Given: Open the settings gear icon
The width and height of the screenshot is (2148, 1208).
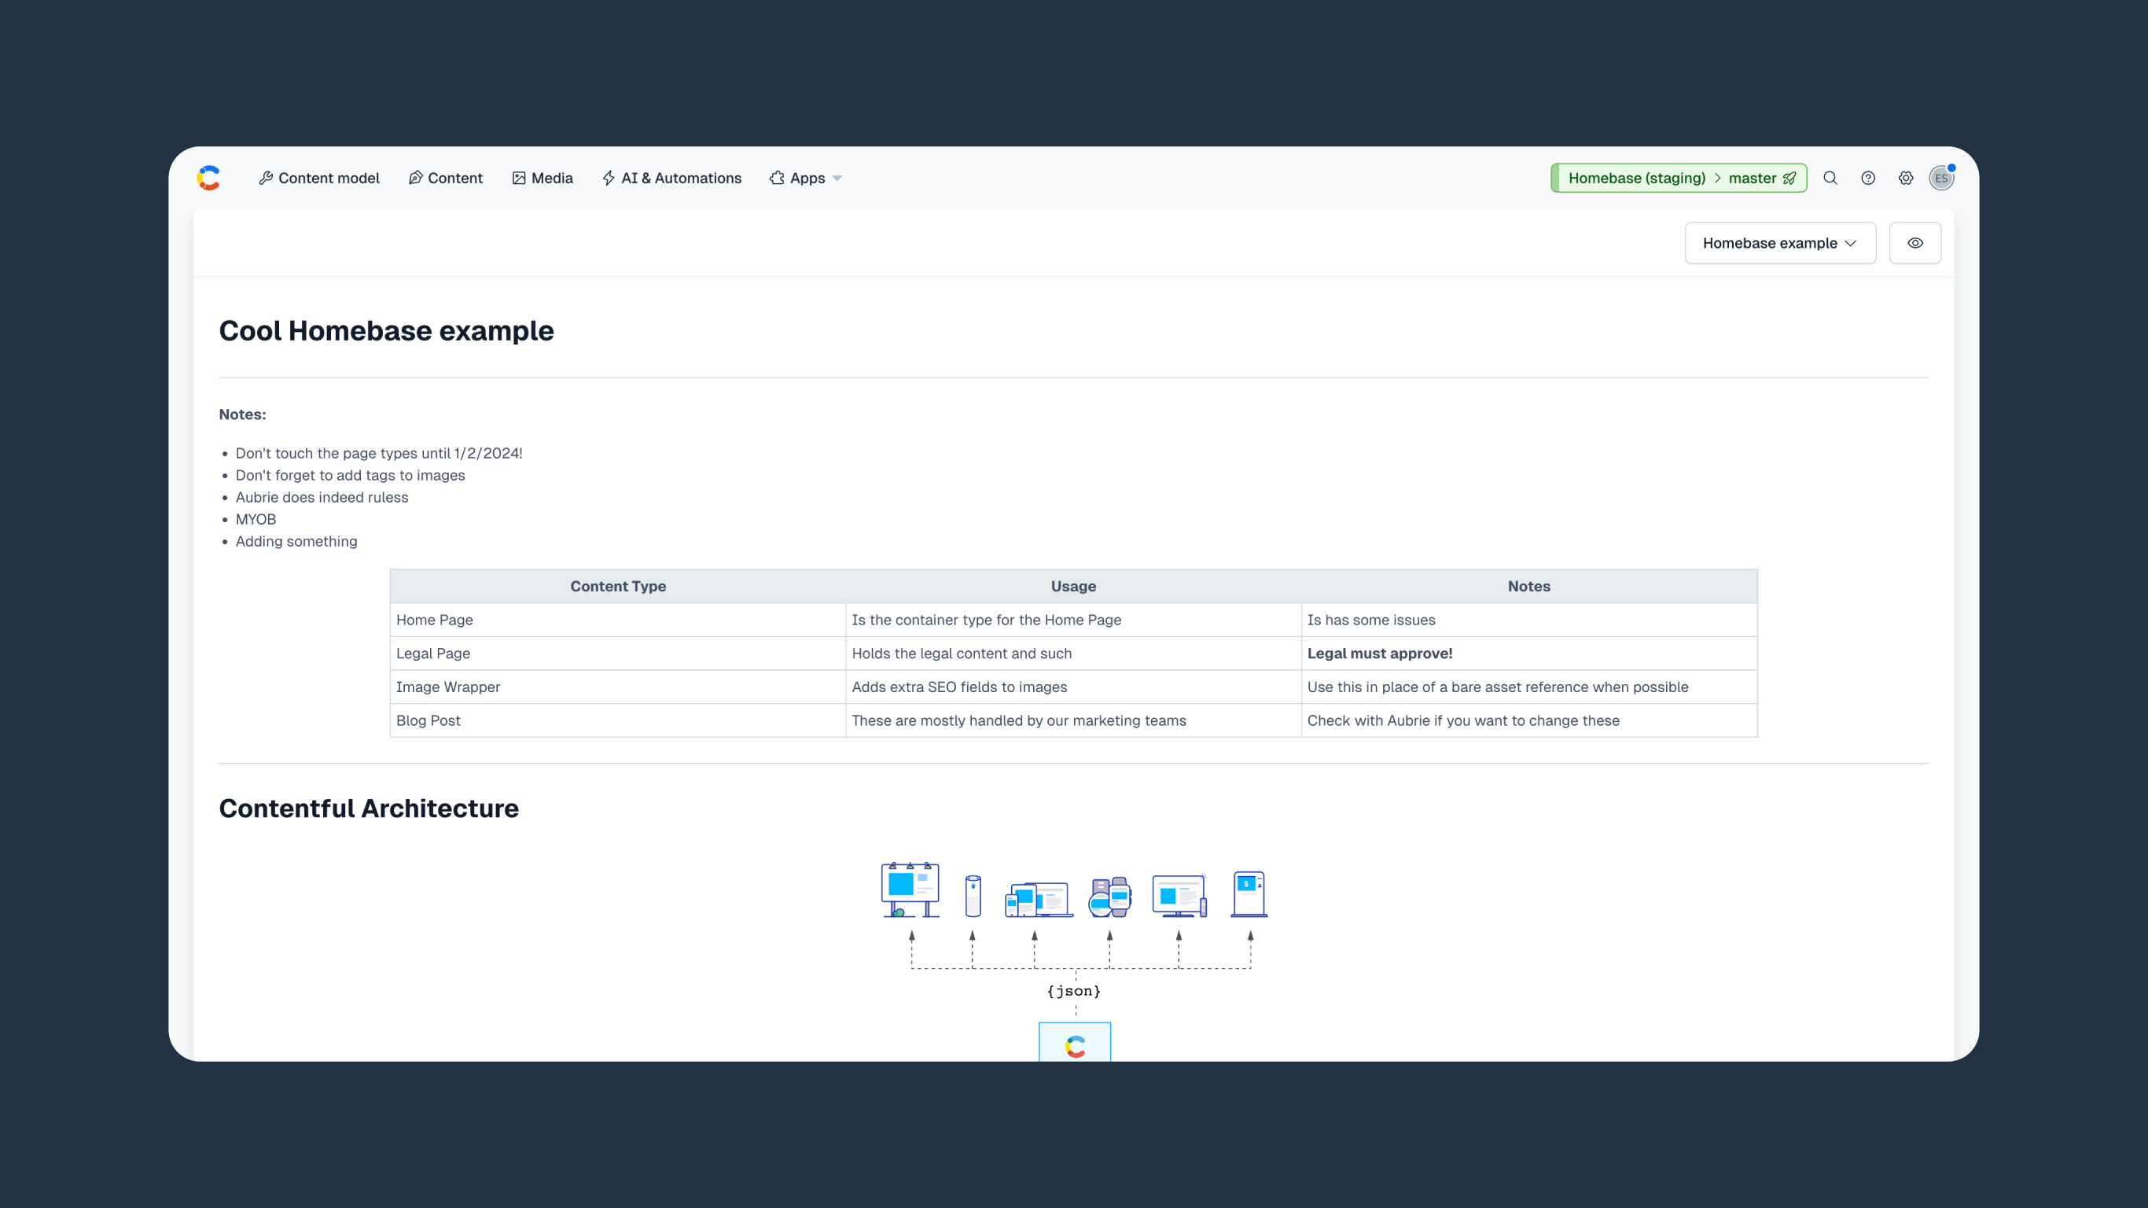Looking at the screenshot, I should click(1905, 178).
